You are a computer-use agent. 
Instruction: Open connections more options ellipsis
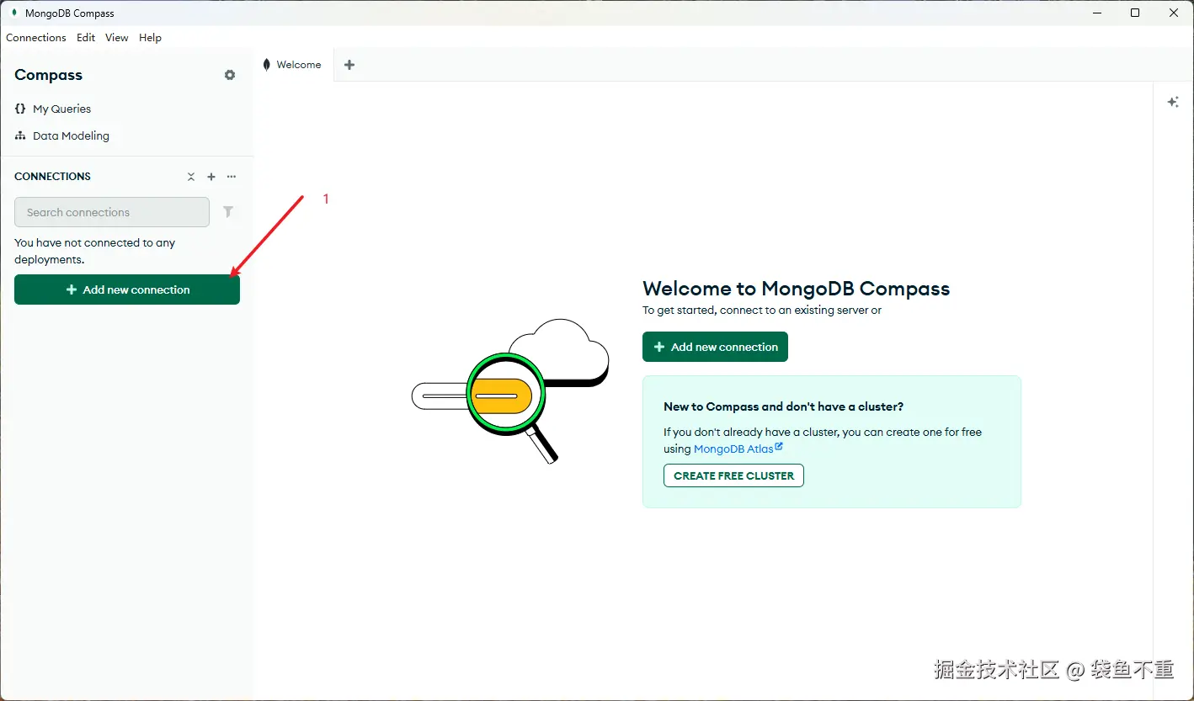tap(232, 177)
